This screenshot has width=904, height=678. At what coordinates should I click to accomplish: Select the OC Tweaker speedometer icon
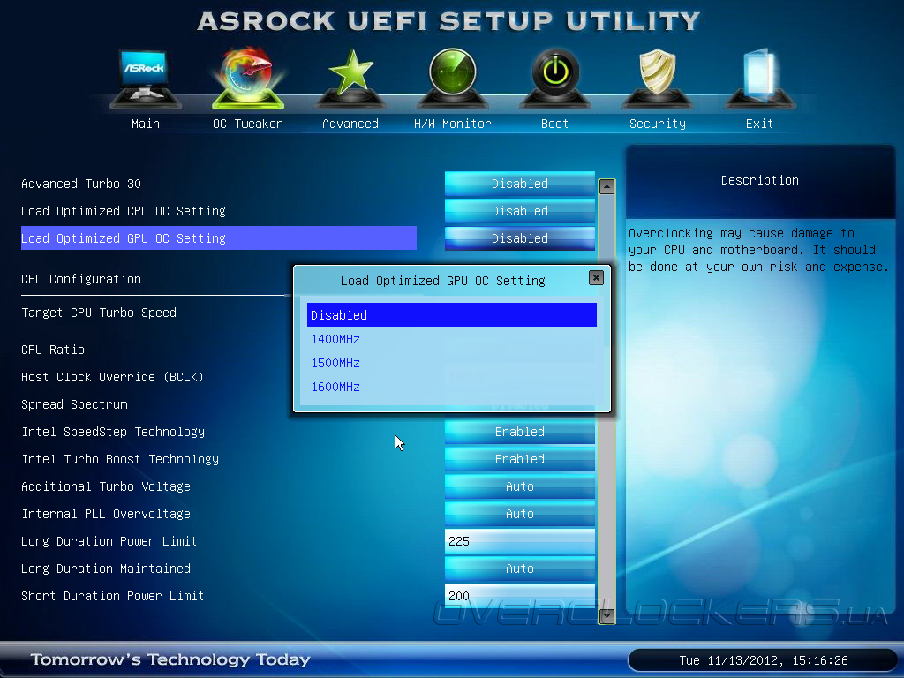click(248, 78)
